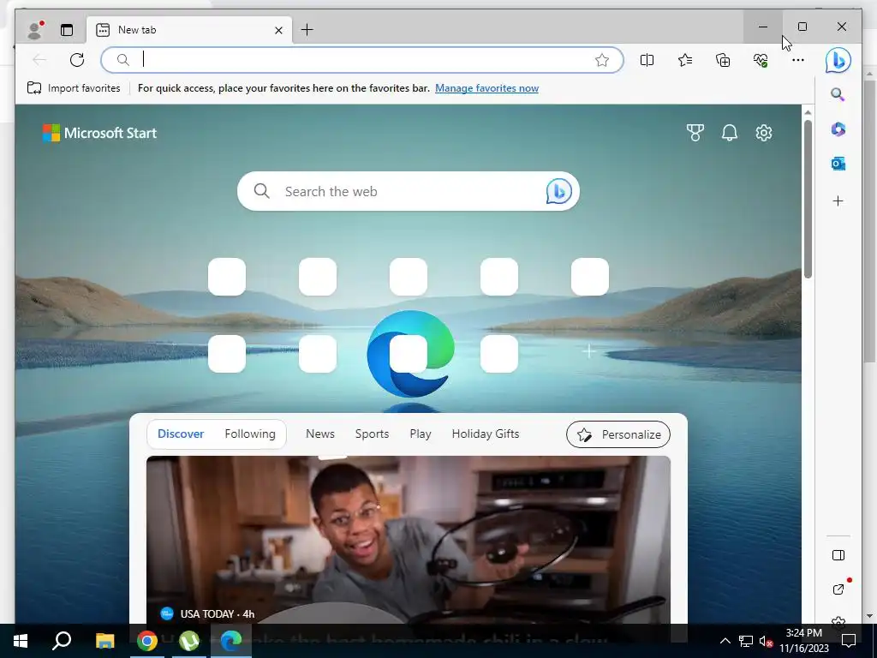Click the Microsoft Start logo
Viewport: 877px width, 658px height.
[x=99, y=133]
